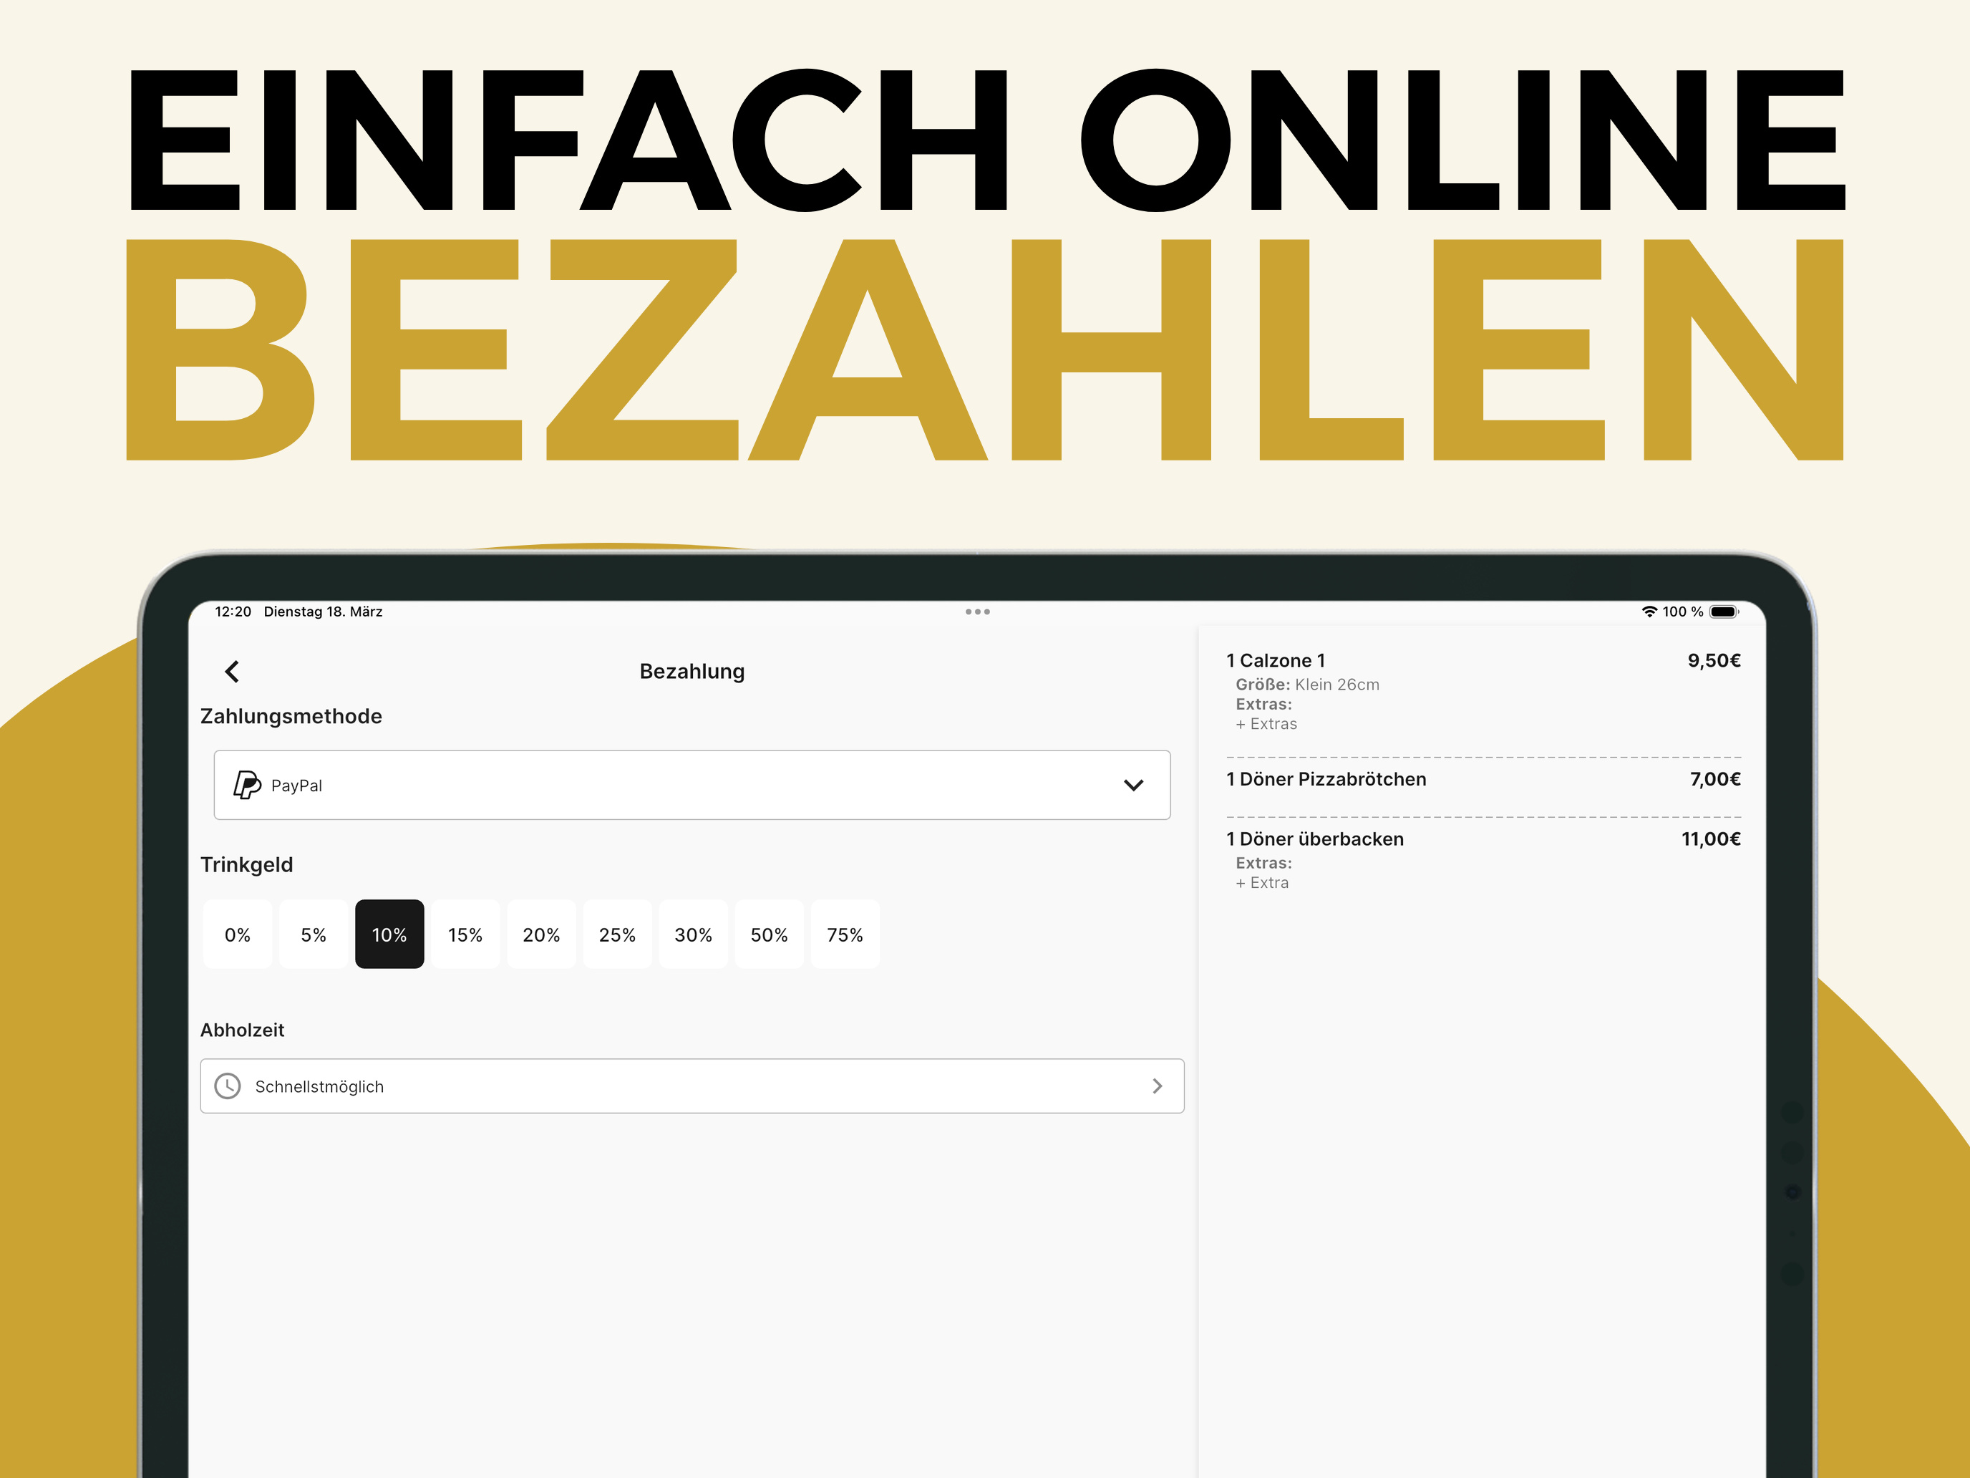Set tip to 50%
Image resolution: width=1970 pixels, height=1478 pixels.
click(x=770, y=934)
